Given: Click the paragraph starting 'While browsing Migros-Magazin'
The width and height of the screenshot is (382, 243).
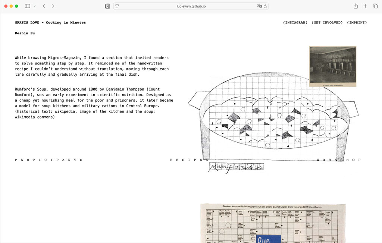Looking at the screenshot, I should pyautogui.click(x=92, y=66).
